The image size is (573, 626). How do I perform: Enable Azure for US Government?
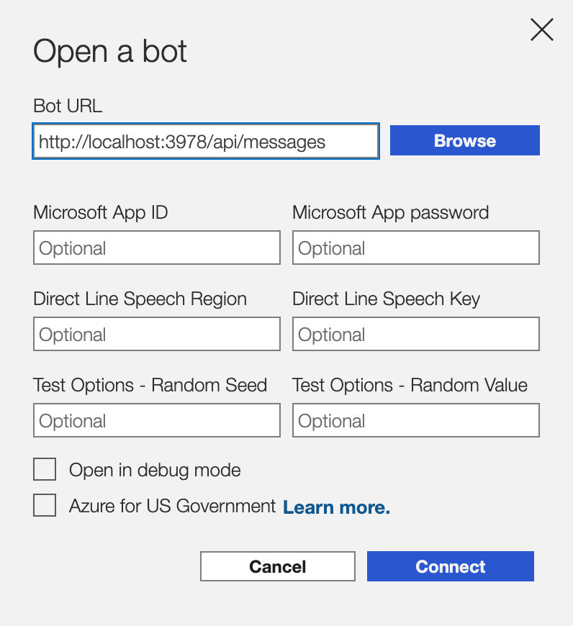point(44,505)
